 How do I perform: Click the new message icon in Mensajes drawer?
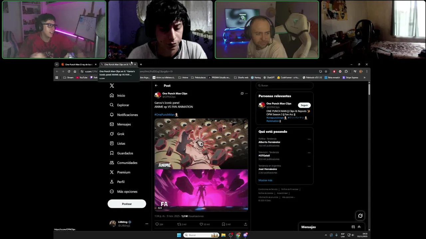click(353, 227)
